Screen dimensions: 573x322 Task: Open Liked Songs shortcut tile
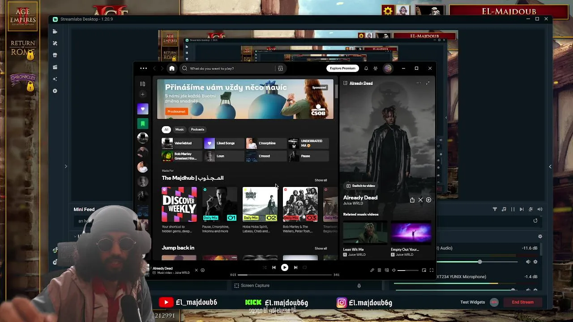223,143
